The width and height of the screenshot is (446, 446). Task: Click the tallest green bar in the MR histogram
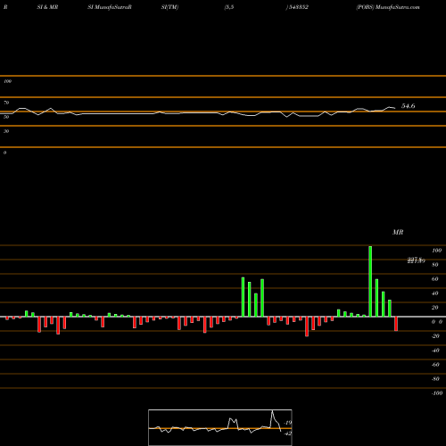point(370,281)
